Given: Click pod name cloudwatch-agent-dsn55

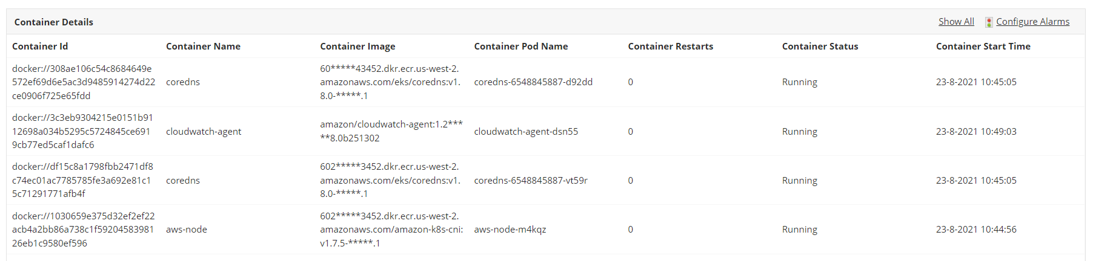Looking at the screenshot, I should [526, 132].
